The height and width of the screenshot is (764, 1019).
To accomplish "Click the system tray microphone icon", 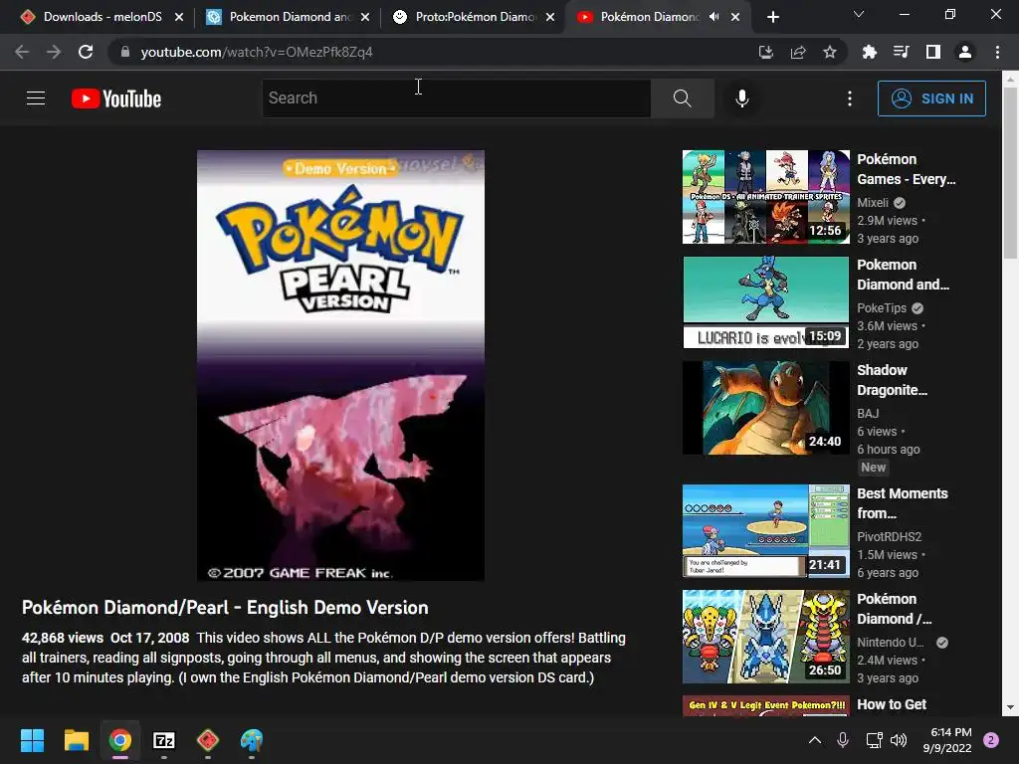I will click(x=843, y=740).
